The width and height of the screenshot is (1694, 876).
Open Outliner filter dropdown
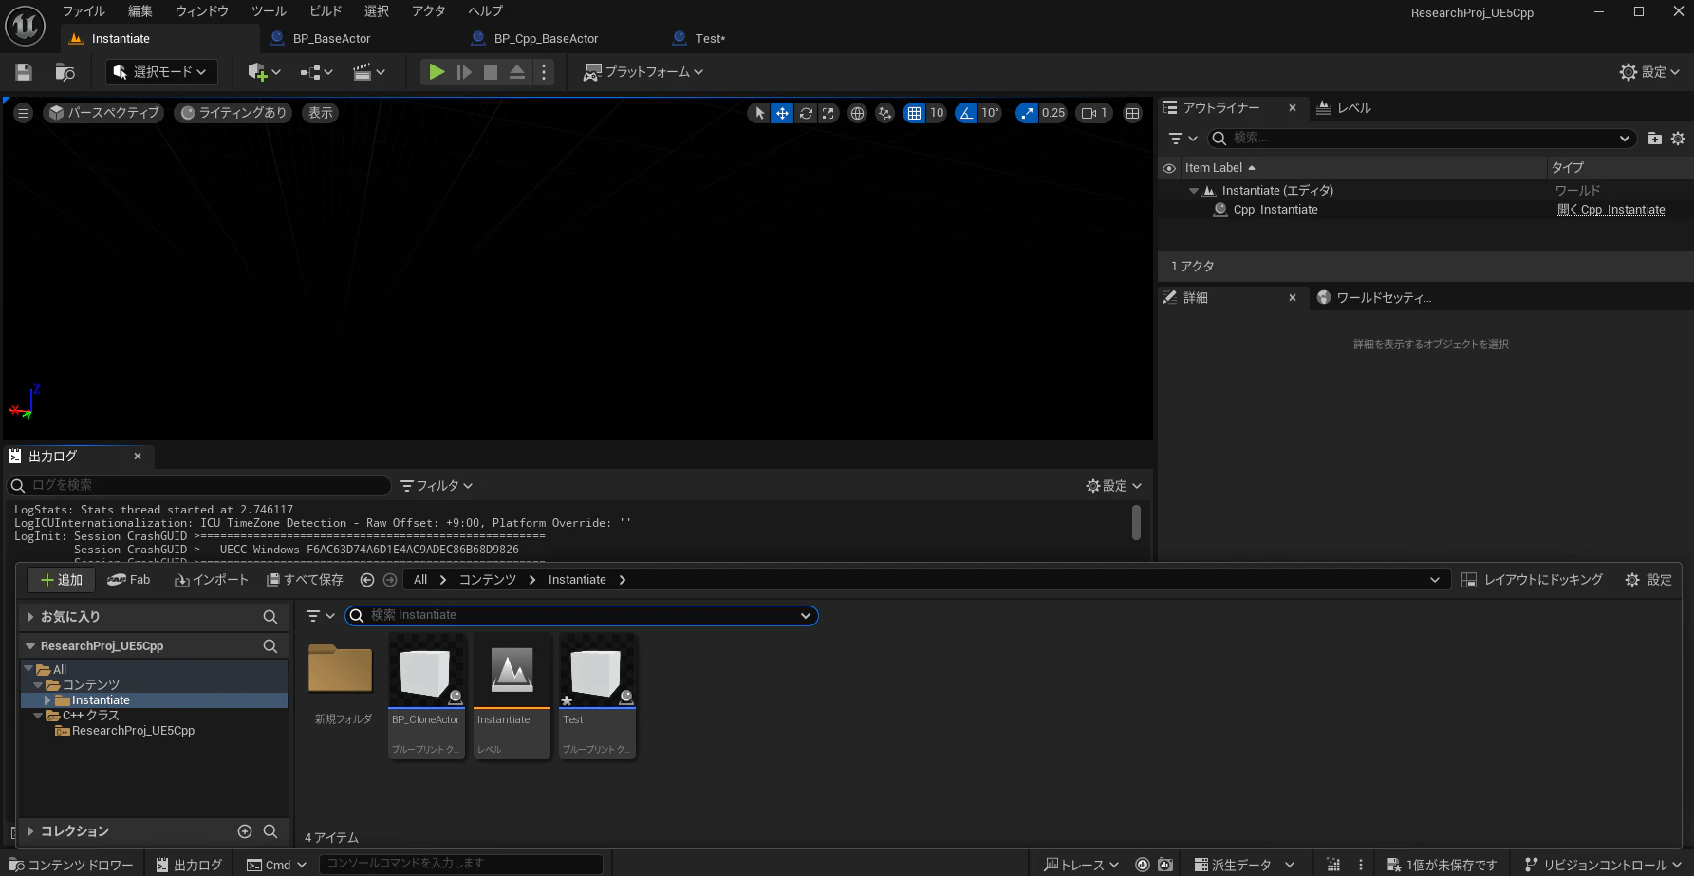[x=1182, y=139]
